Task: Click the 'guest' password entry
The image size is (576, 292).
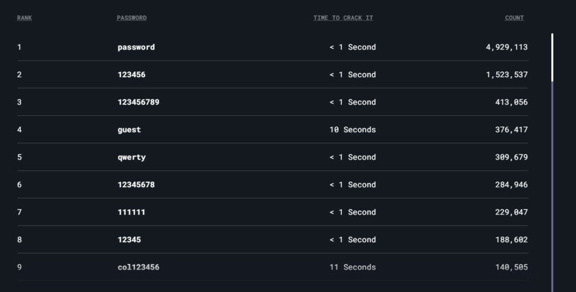Action: click(x=129, y=130)
